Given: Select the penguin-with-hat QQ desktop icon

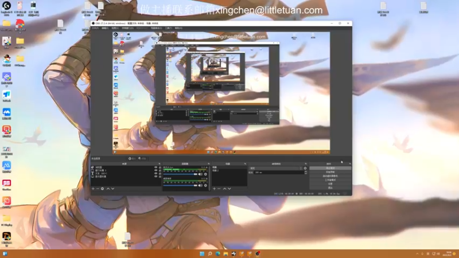Looking at the screenshot, I should [x=6, y=61].
